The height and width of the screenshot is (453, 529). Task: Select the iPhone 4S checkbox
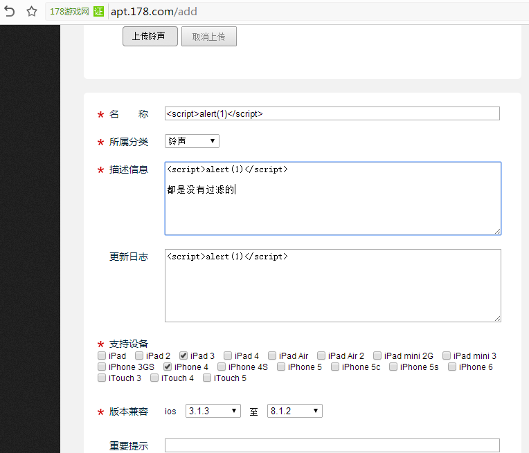point(222,367)
